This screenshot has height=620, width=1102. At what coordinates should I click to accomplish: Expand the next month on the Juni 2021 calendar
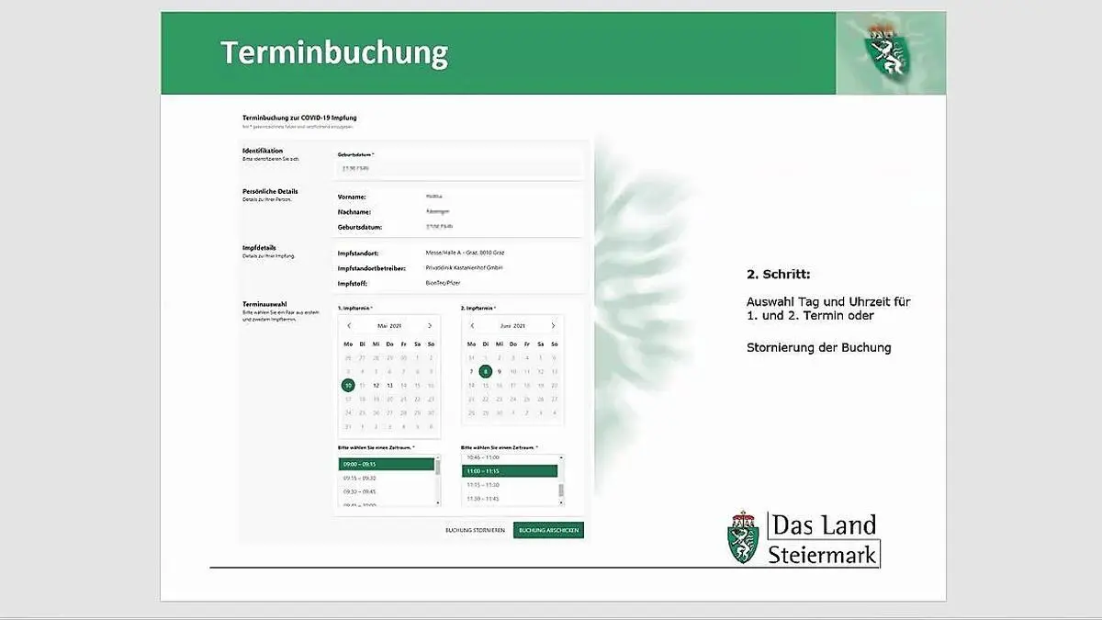554,325
